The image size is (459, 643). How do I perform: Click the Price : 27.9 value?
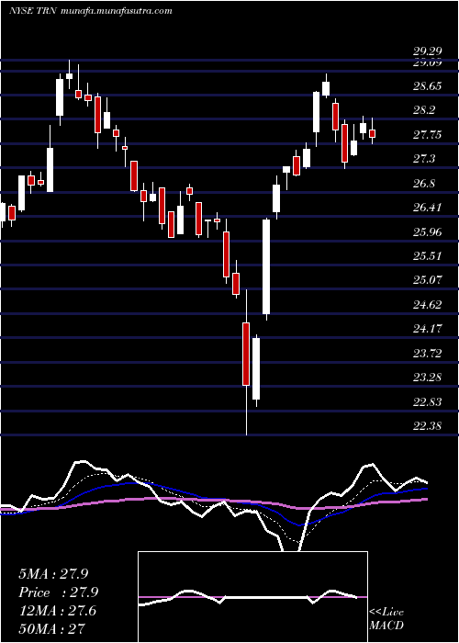coord(59,592)
